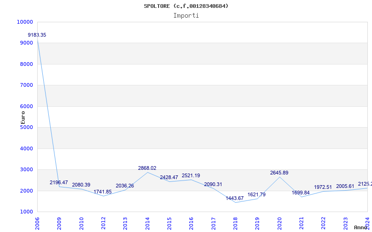
Task: Click the 2014 year label
Action: pyautogui.click(x=147, y=224)
